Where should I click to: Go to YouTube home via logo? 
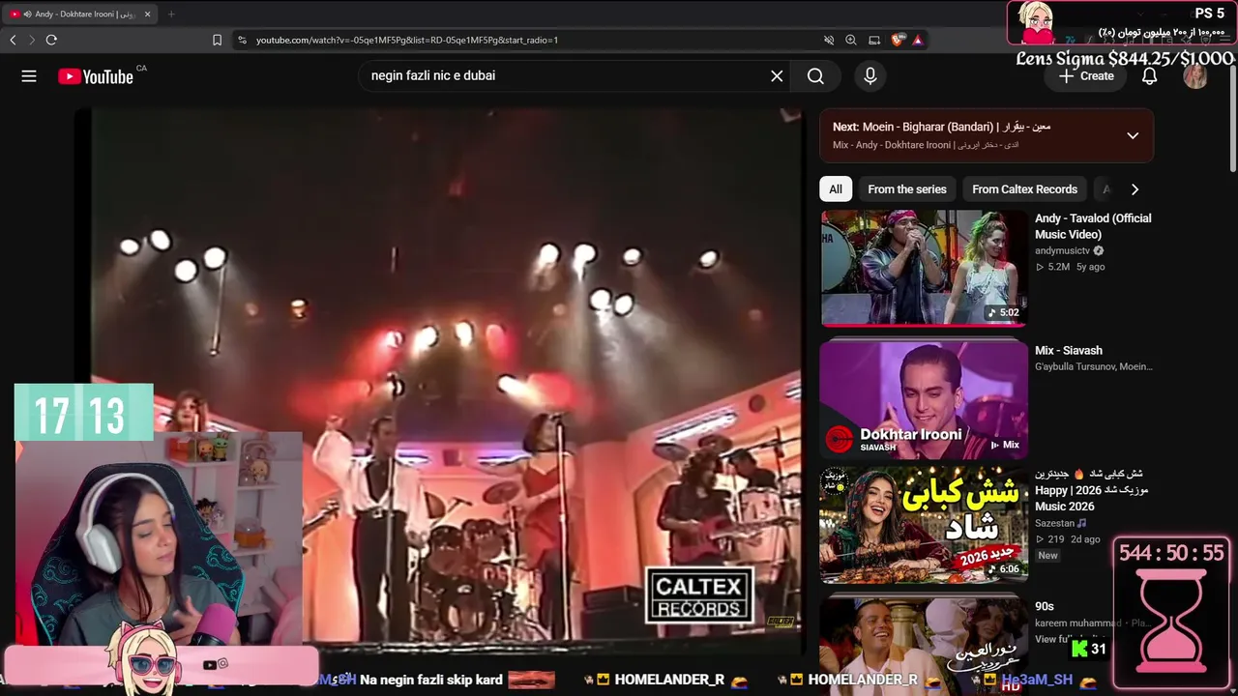coord(96,76)
